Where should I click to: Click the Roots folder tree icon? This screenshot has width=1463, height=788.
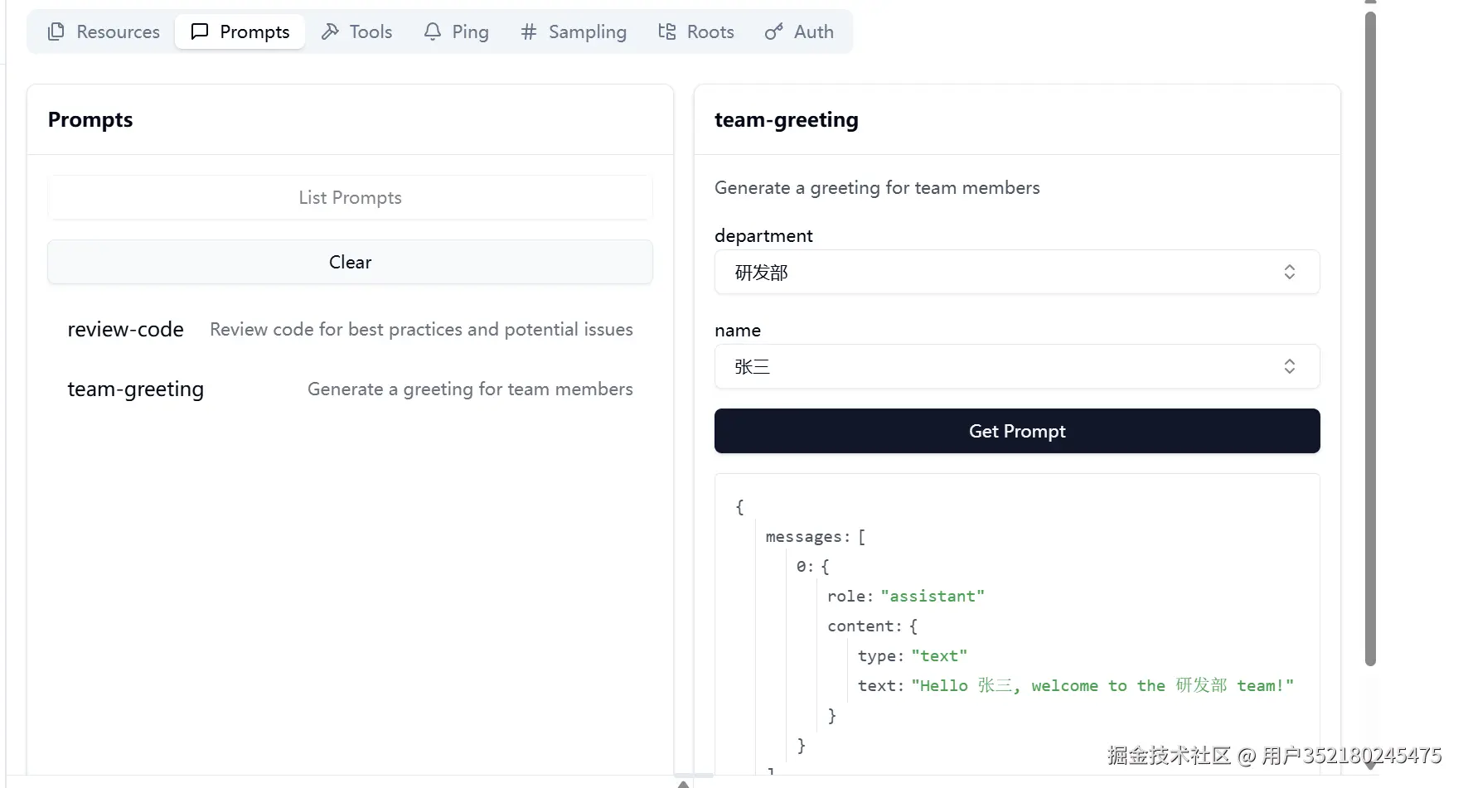pyautogui.click(x=667, y=31)
